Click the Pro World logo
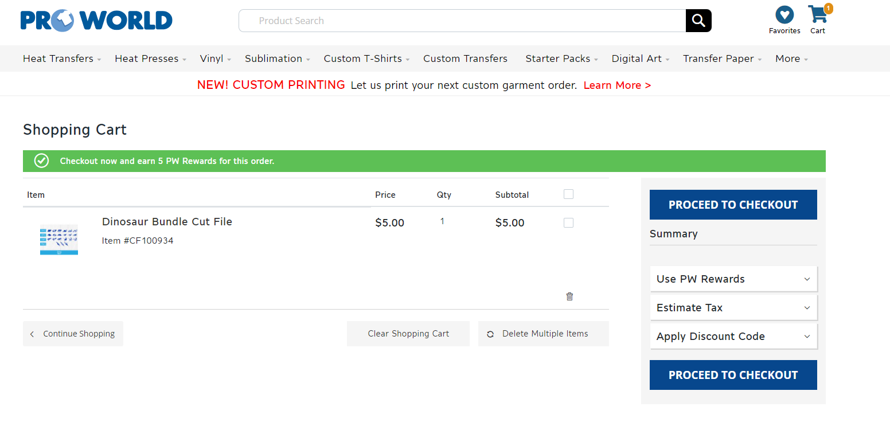The height and width of the screenshot is (430, 890). tap(96, 21)
